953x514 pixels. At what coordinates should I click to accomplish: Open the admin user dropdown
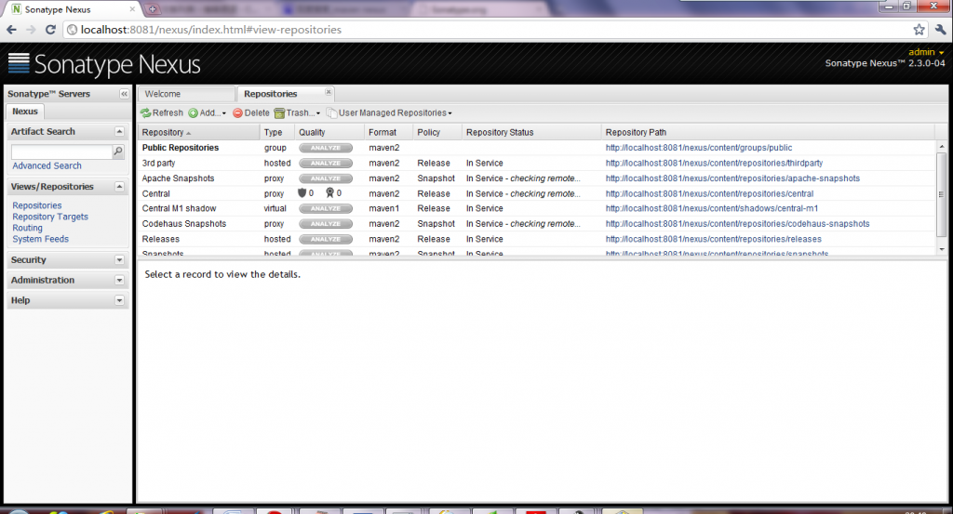[x=926, y=52]
